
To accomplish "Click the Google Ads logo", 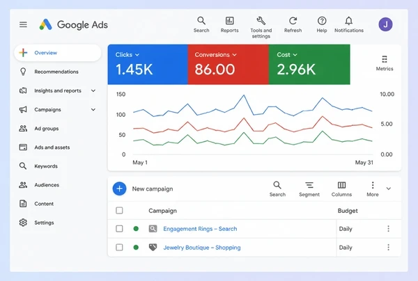I will [74, 25].
